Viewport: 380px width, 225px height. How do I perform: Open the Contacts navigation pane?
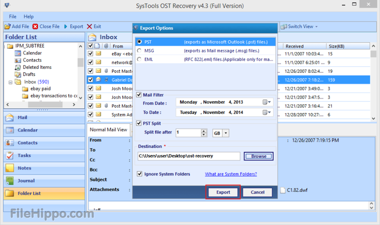(x=44, y=143)
